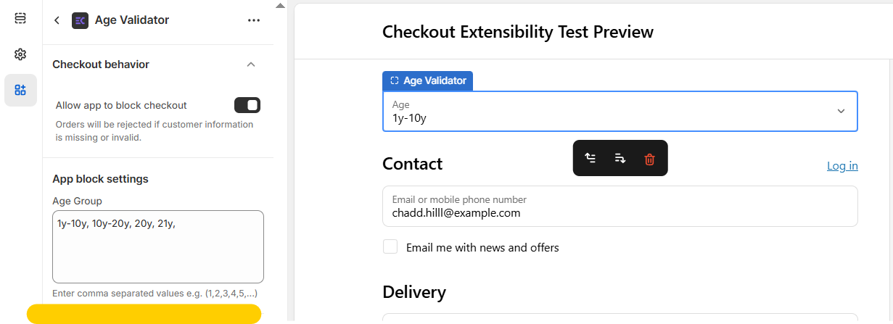Check Email me with news and offers
Viewport: 893px width, 324px height.
pos(390,247)
